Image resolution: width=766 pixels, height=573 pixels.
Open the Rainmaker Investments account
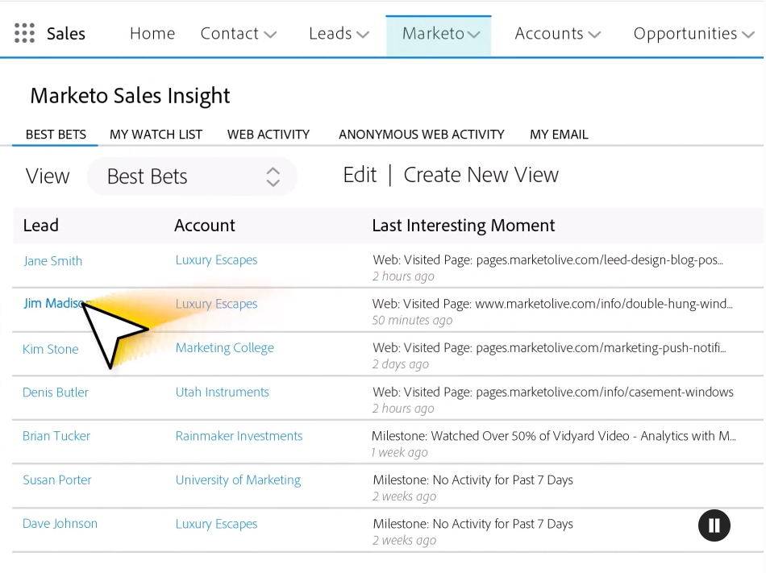(x=239, y=436)
